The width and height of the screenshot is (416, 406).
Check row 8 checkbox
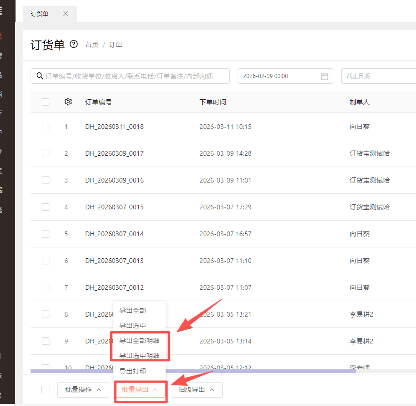pos(46,314)
